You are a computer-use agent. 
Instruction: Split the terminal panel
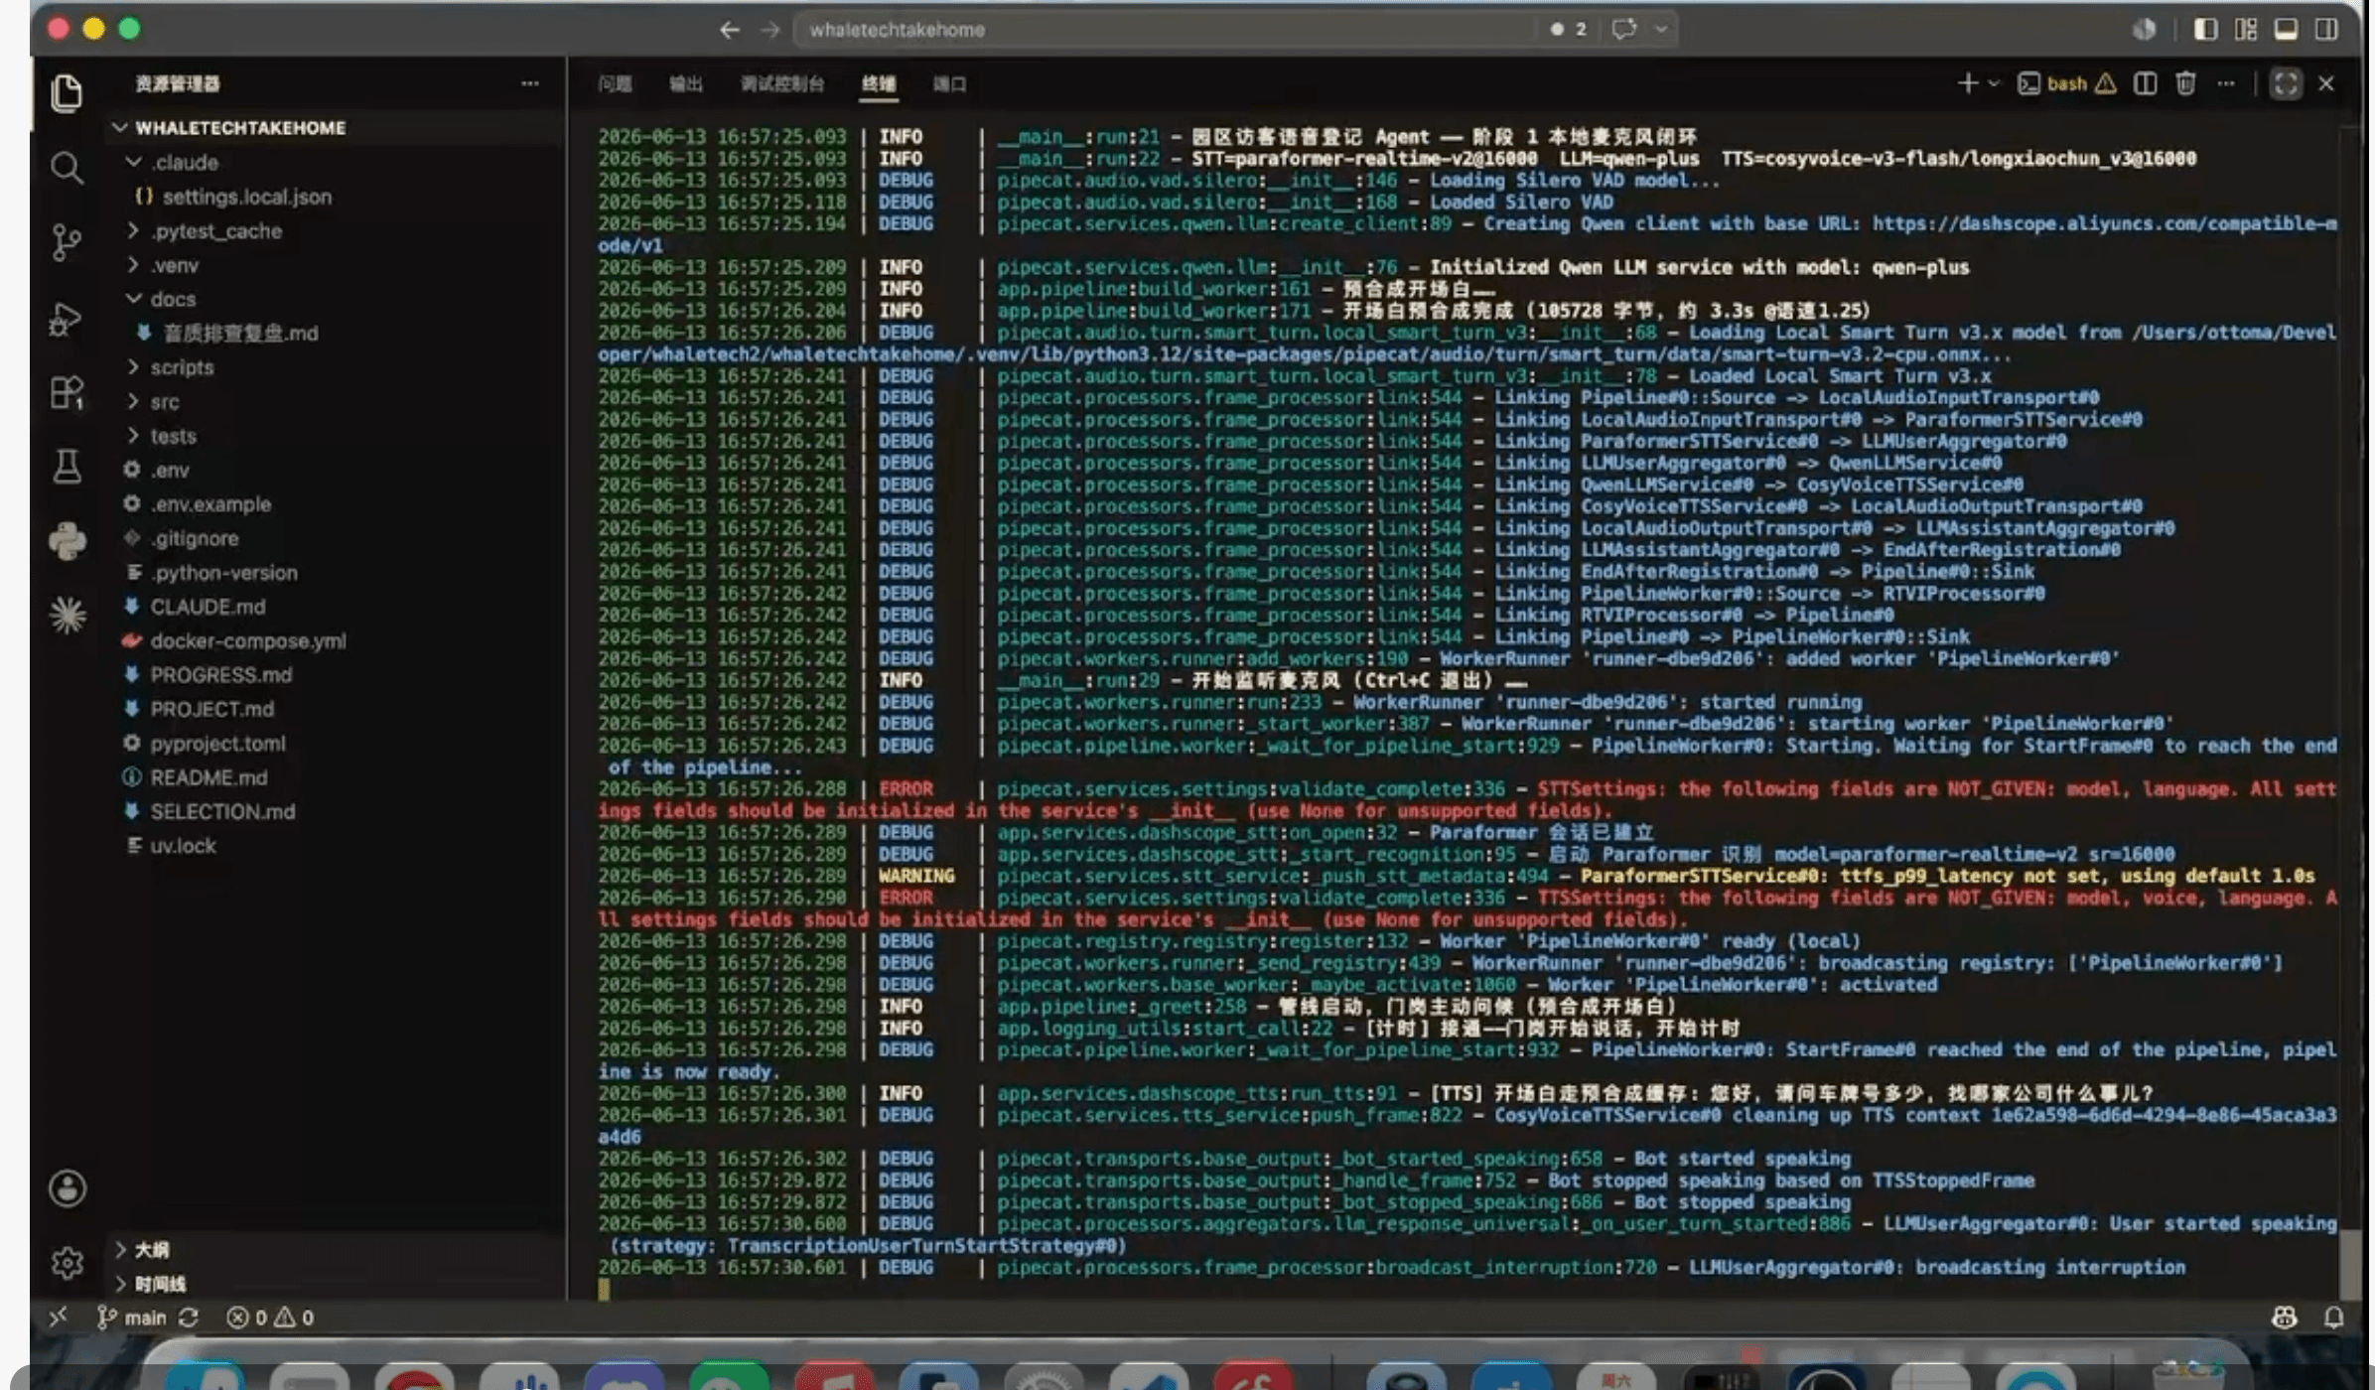(x=2145, y=83)
